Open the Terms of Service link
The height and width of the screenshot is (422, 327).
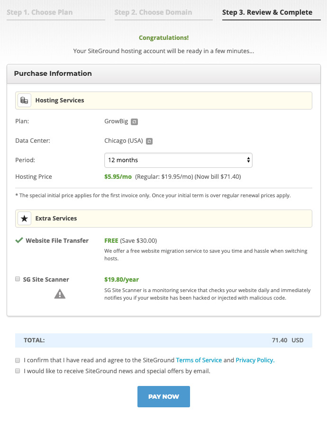coord(199,360)
